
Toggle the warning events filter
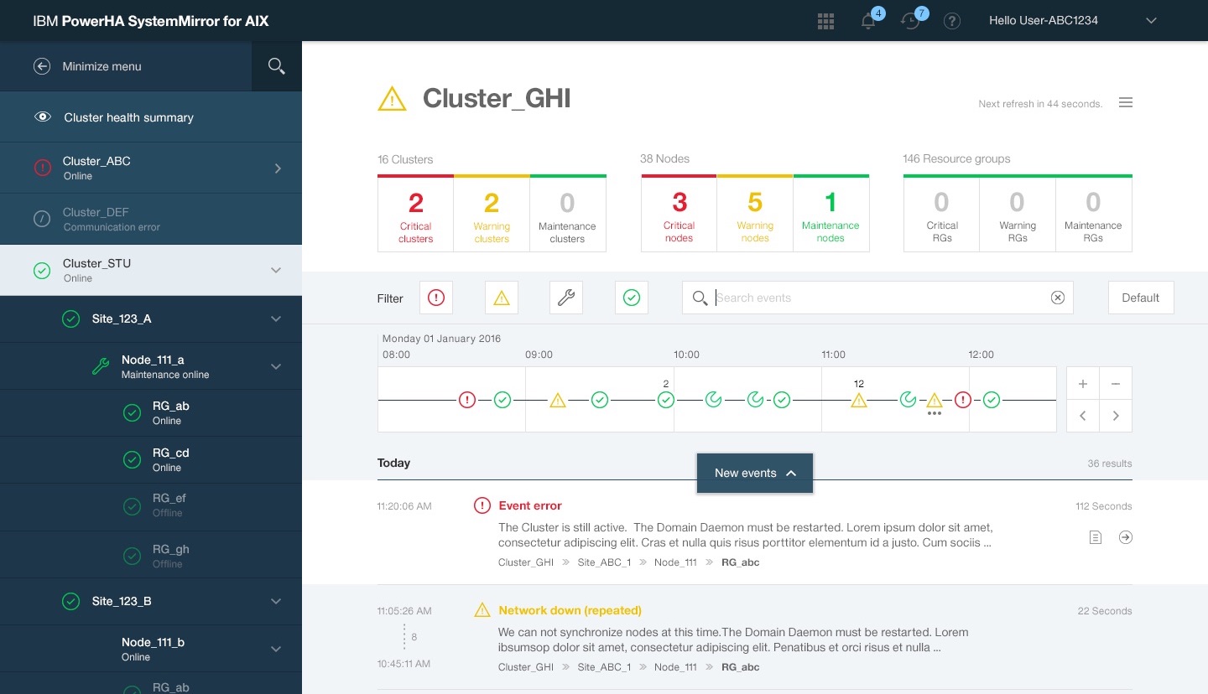tap(501, 298)
